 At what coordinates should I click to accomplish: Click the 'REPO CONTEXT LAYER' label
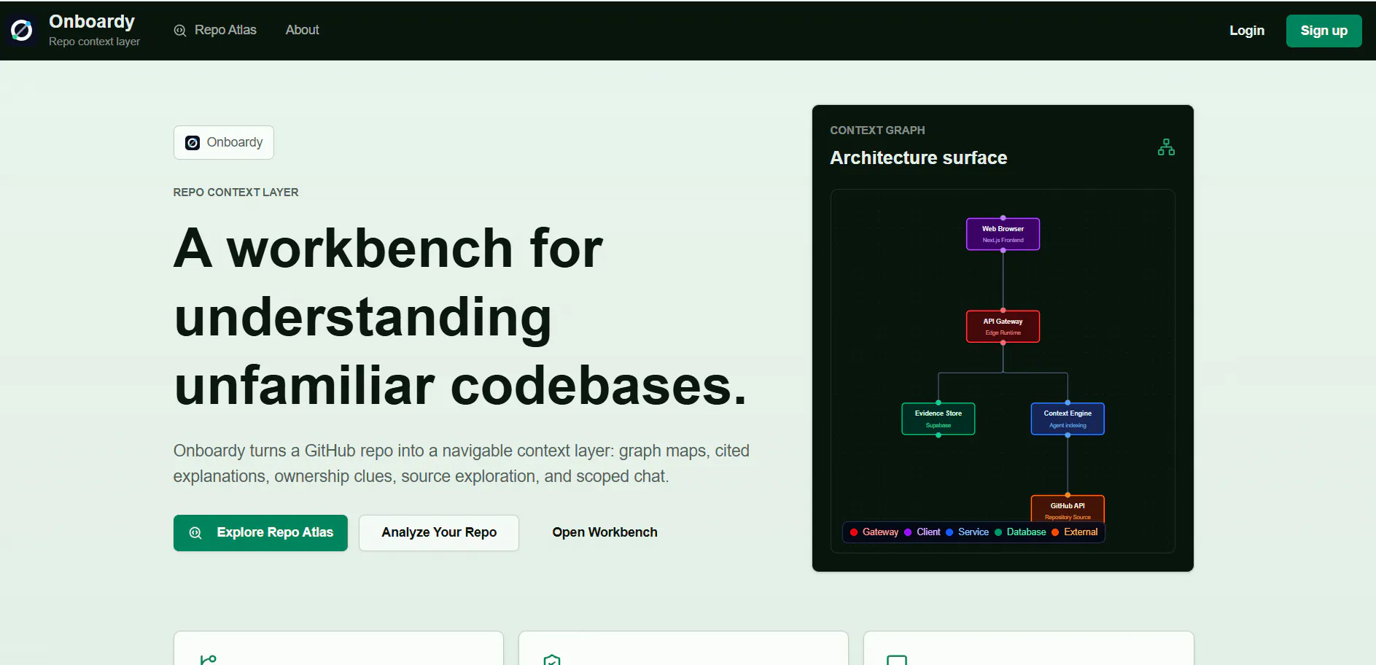236,192
